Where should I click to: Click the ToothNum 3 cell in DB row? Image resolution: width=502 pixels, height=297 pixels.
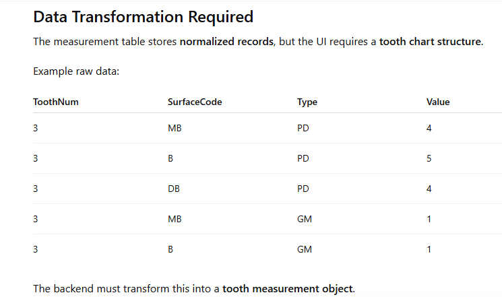(36, 189)
